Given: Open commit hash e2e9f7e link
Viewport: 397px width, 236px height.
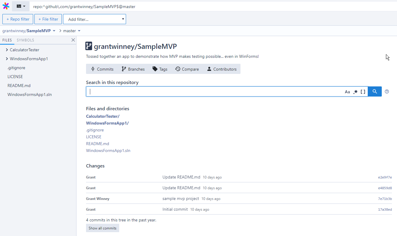Looking at the screenshot, I should pyautogui.click(x=385, y=177).
